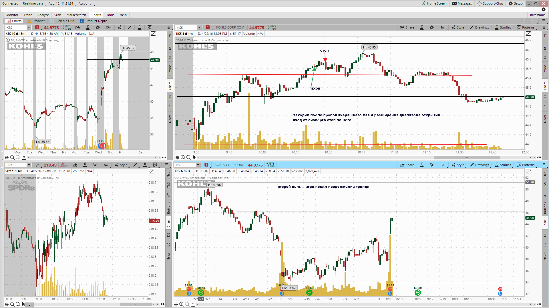
Task: Open the chart grid layout selector
Action: click(528, 21)
